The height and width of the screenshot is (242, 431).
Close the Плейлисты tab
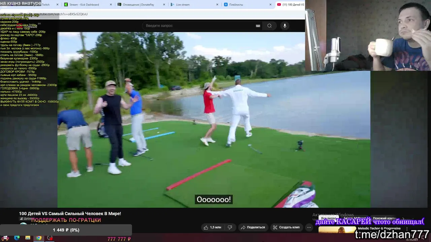[x=270, y=5]
